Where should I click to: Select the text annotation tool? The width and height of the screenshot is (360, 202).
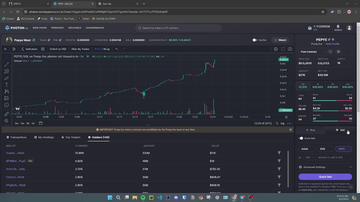[x=6, y=85]
